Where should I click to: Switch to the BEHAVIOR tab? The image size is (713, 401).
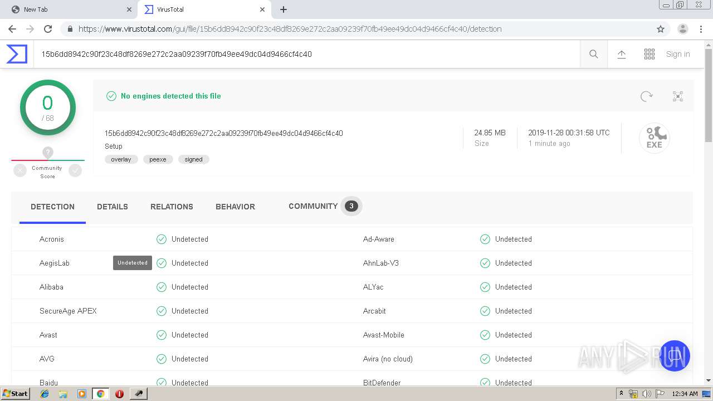point(235,207)
